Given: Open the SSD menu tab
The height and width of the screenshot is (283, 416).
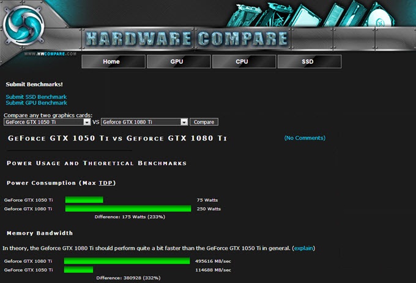Looking at the screenshot, I should click(x=310, y=62).
